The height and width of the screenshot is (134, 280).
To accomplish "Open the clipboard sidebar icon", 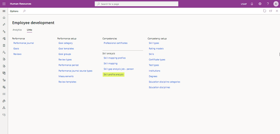I will pyautogui.click(x=4, y=45).
